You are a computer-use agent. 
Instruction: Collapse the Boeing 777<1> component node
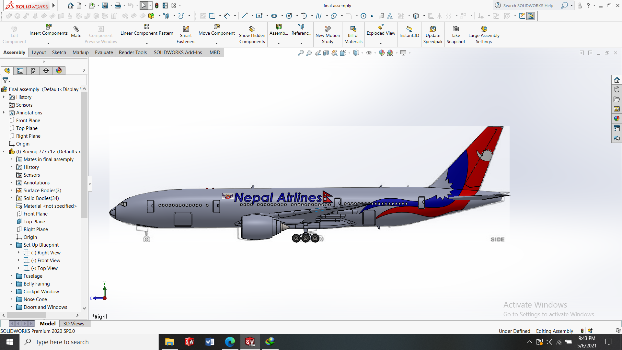(x=4, y=151)
